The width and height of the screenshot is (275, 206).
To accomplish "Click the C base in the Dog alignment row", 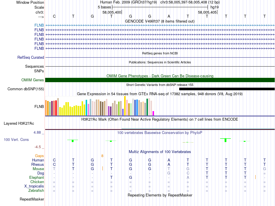I will 188,173.
